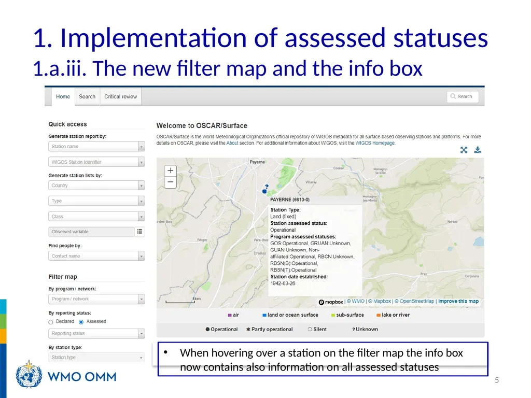Zoom out on the map with minus button

click(x=170, y=182)
